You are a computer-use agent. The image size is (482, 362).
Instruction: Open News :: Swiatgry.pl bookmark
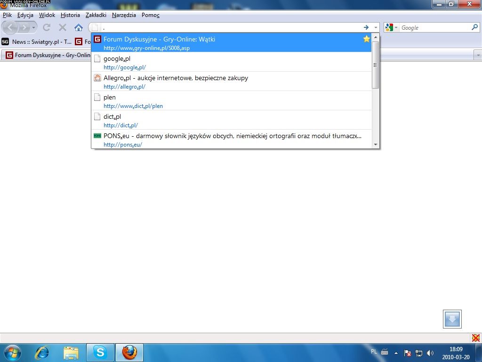[37, 41]
